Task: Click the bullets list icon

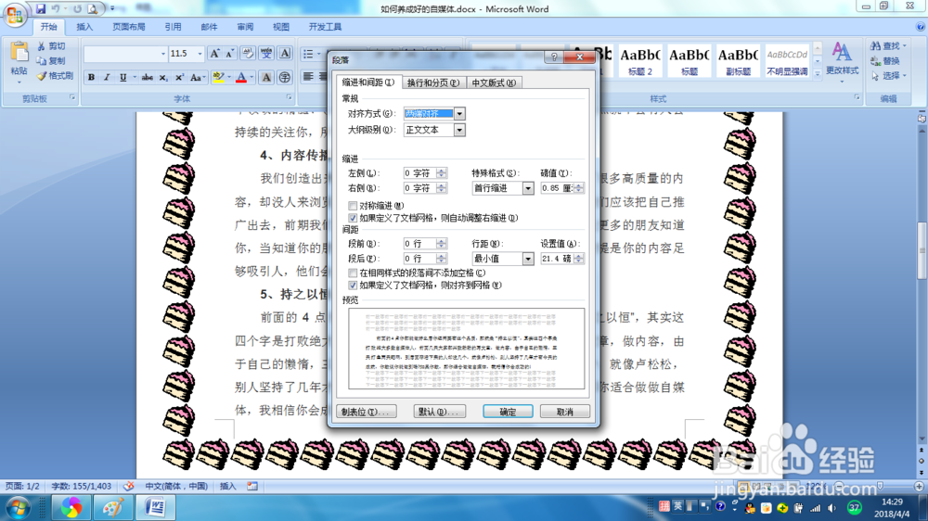Action: [x=308, y=54]
